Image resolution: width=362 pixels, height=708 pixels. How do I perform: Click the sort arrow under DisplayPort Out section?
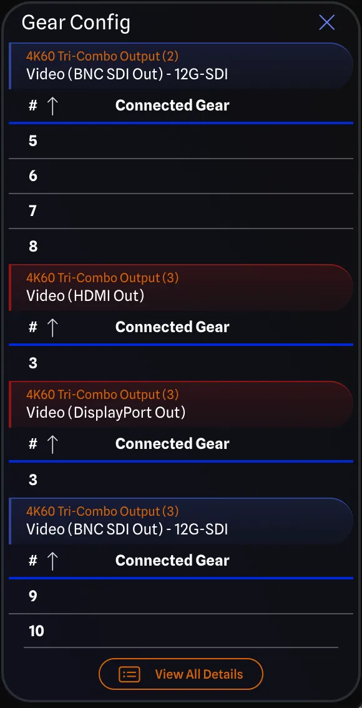click(52, 444)
